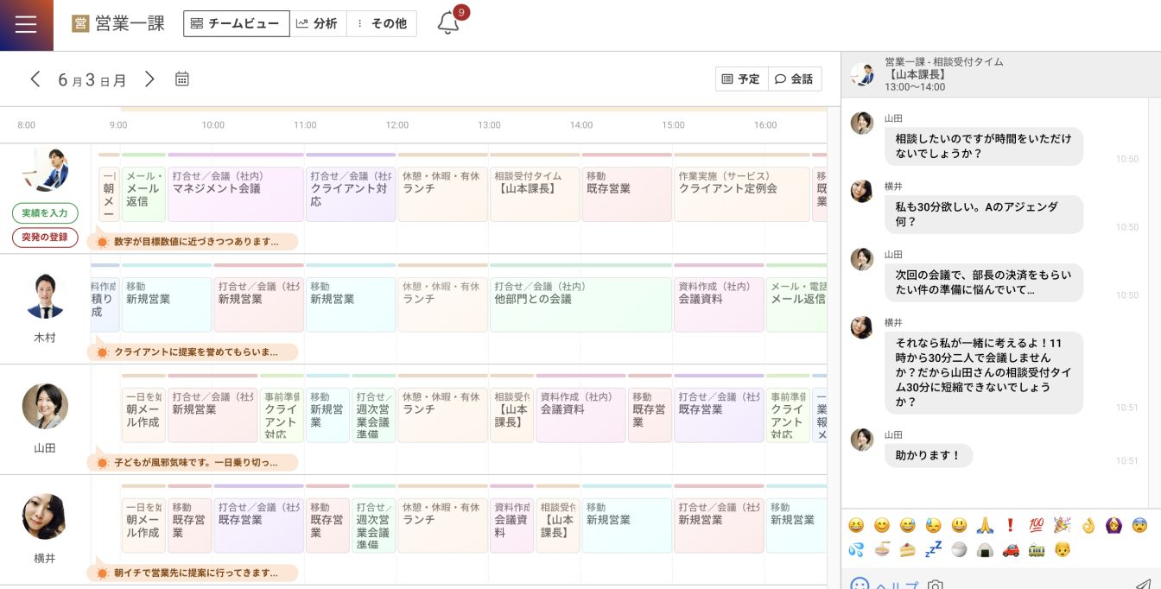Click the 突発の登録 button
The width and height of the screenshot is (1161, 589).
pyautogui.click(x=45, y=237)
